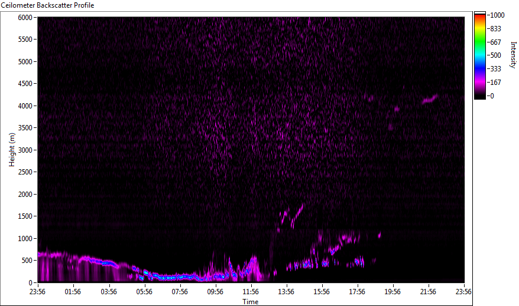Click the 13:56 time tick label
519x306 pixels.
coord(286,292)
